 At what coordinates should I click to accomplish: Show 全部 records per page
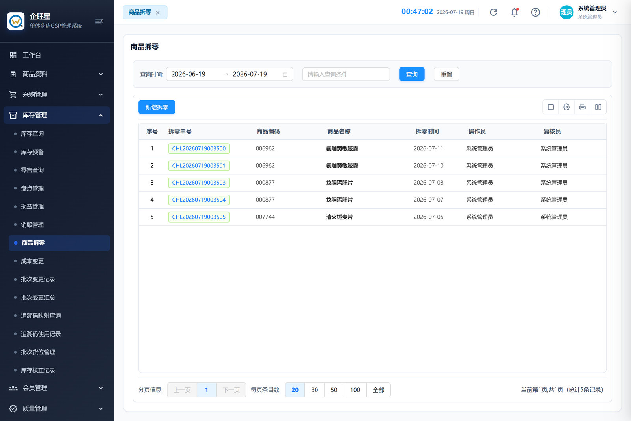tap(379, 390)
